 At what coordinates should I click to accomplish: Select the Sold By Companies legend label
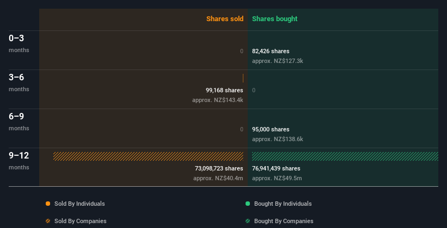click(81, 221)
